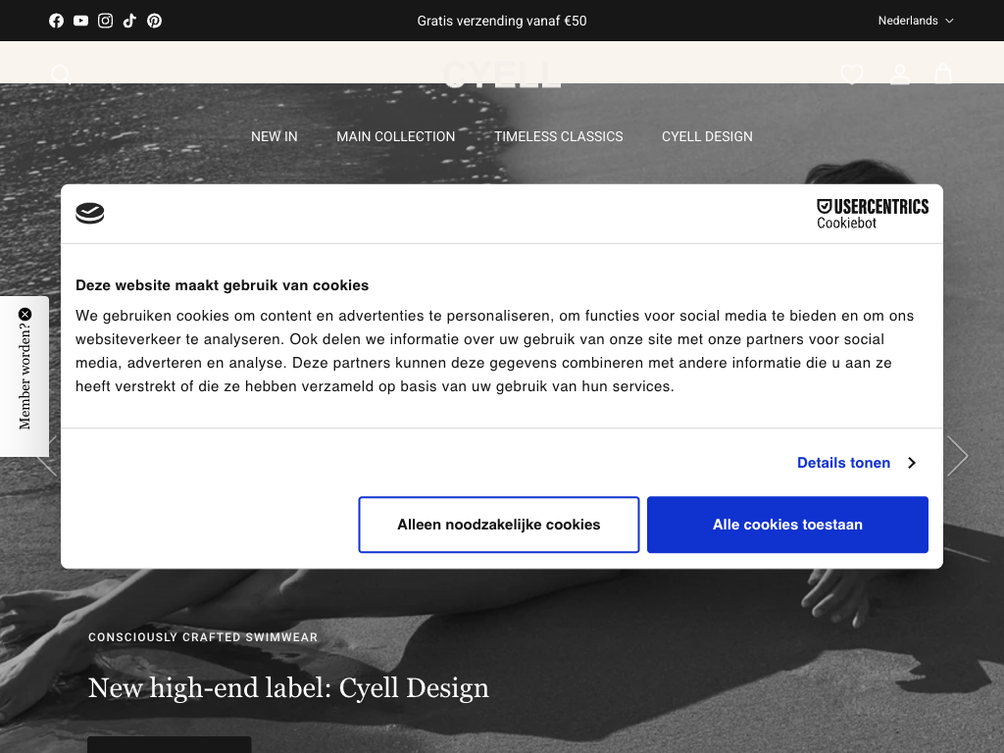The width and height of the screenshot is (1004, 753).
Task: Select MAIN COLLECTION menu item
Action: click(395, 136)
